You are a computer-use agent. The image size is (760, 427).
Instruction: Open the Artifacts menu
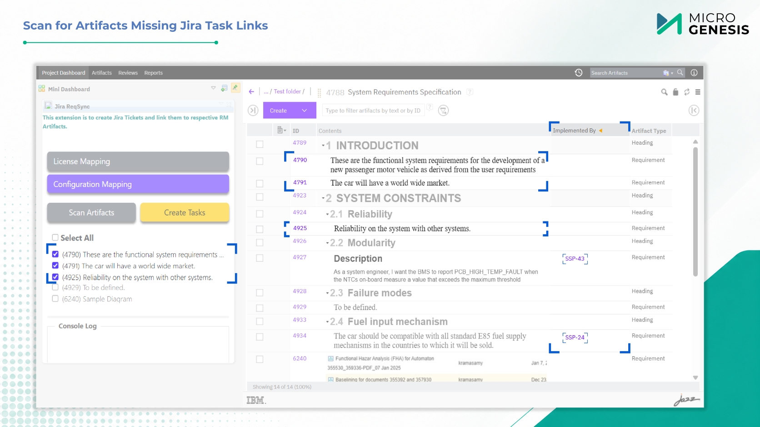pos(102,73)
